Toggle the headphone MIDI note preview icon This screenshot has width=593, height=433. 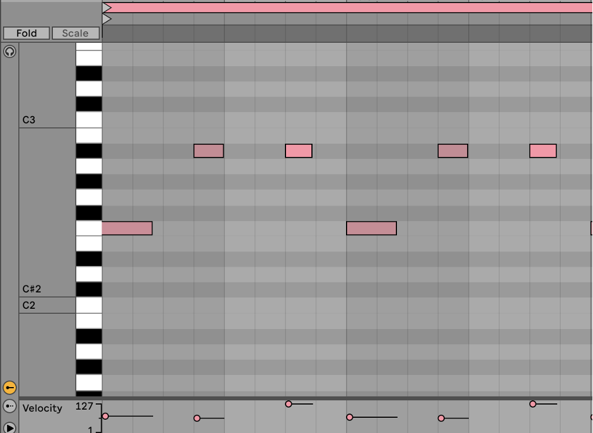[x=9, y=52]
